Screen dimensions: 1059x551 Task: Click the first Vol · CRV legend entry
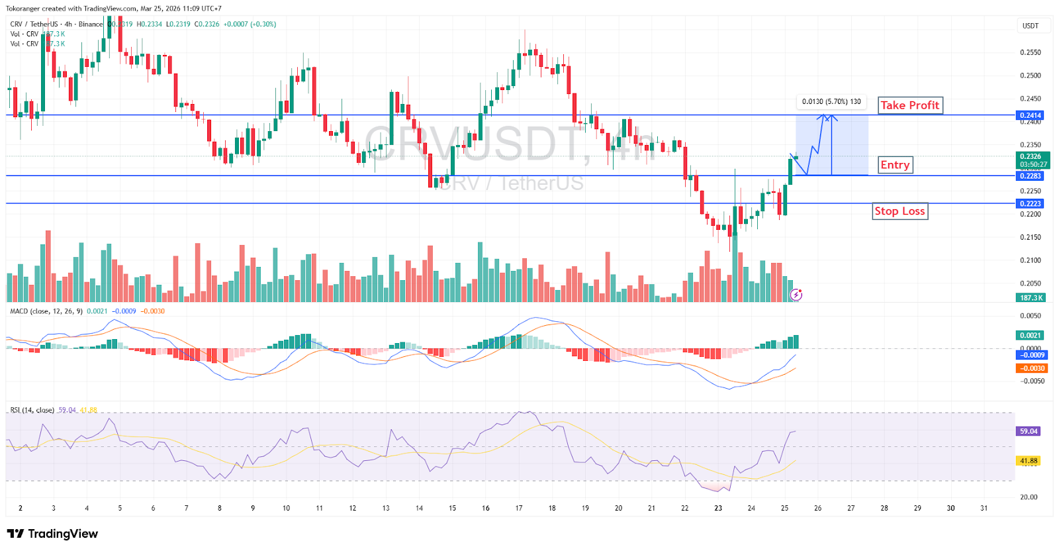pyautogui.click(x=24, y=34)
